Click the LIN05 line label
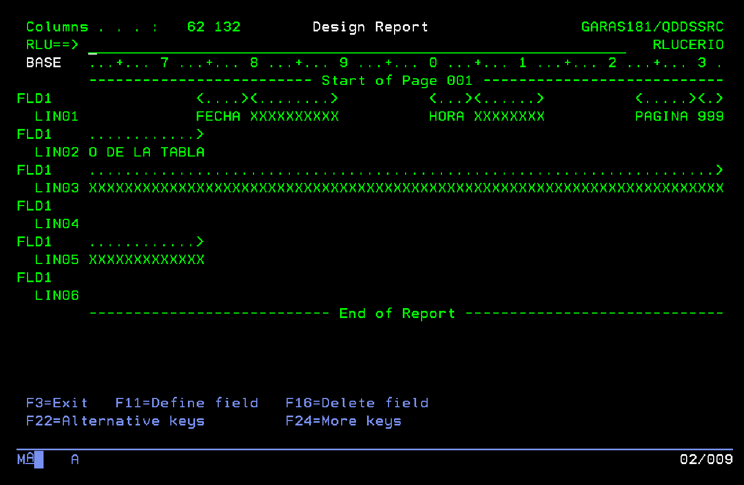 (x=57, y=260)
